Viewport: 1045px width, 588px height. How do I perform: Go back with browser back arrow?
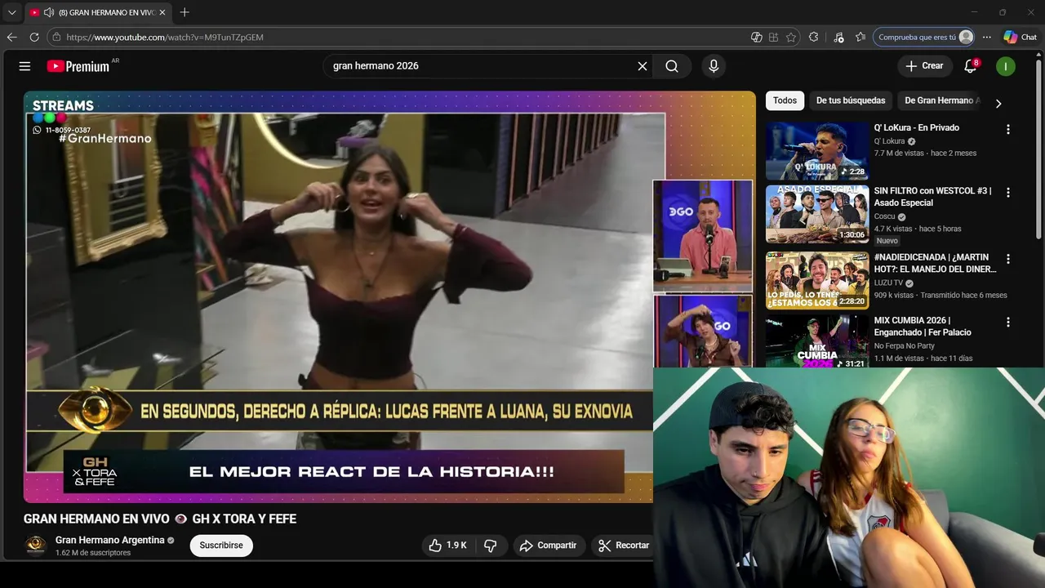click(11, 37)
